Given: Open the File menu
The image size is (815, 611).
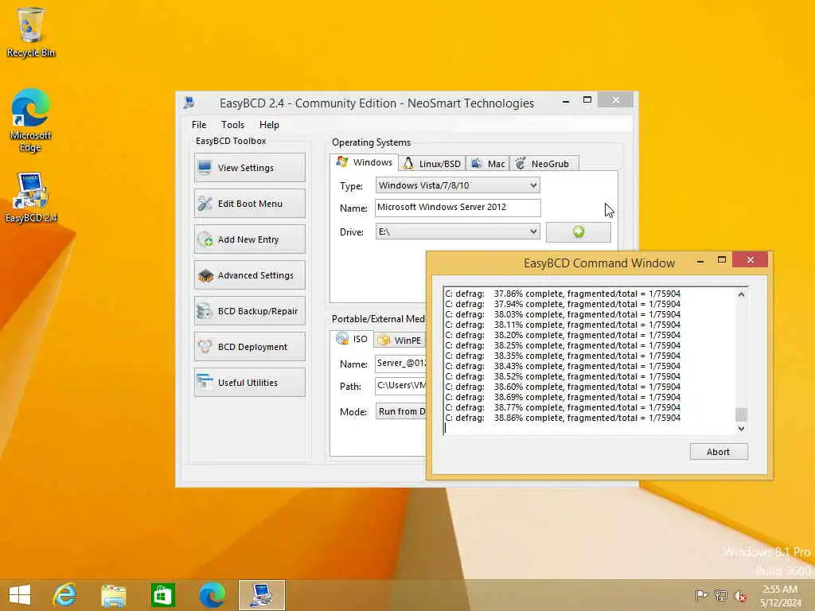Looking at the screenshot, I should click(x=199, y=125).
